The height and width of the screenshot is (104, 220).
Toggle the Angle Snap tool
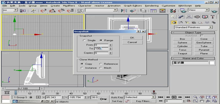[52, 11]
